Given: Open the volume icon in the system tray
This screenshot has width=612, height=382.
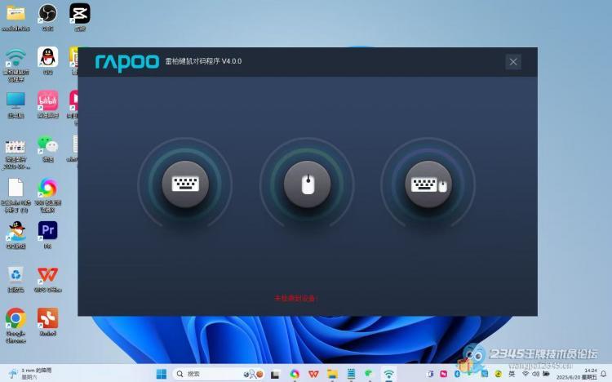Looking at the screenshot, I should (535, 374).
